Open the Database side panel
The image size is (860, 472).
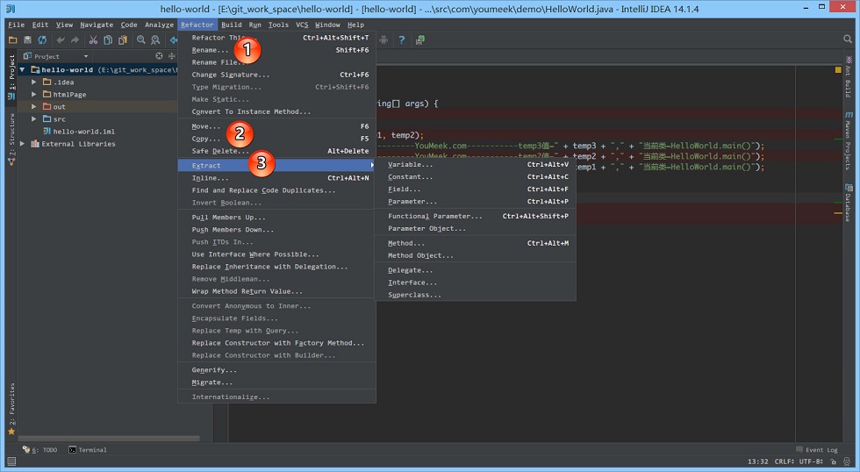click(x=848, y=202)
